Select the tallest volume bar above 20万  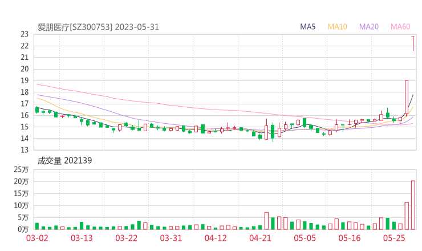[413, 205]
